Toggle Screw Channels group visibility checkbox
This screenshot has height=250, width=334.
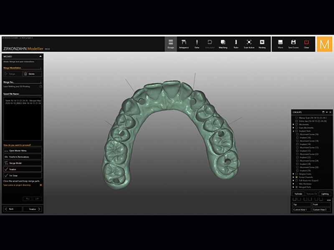[x=296, y=177]
